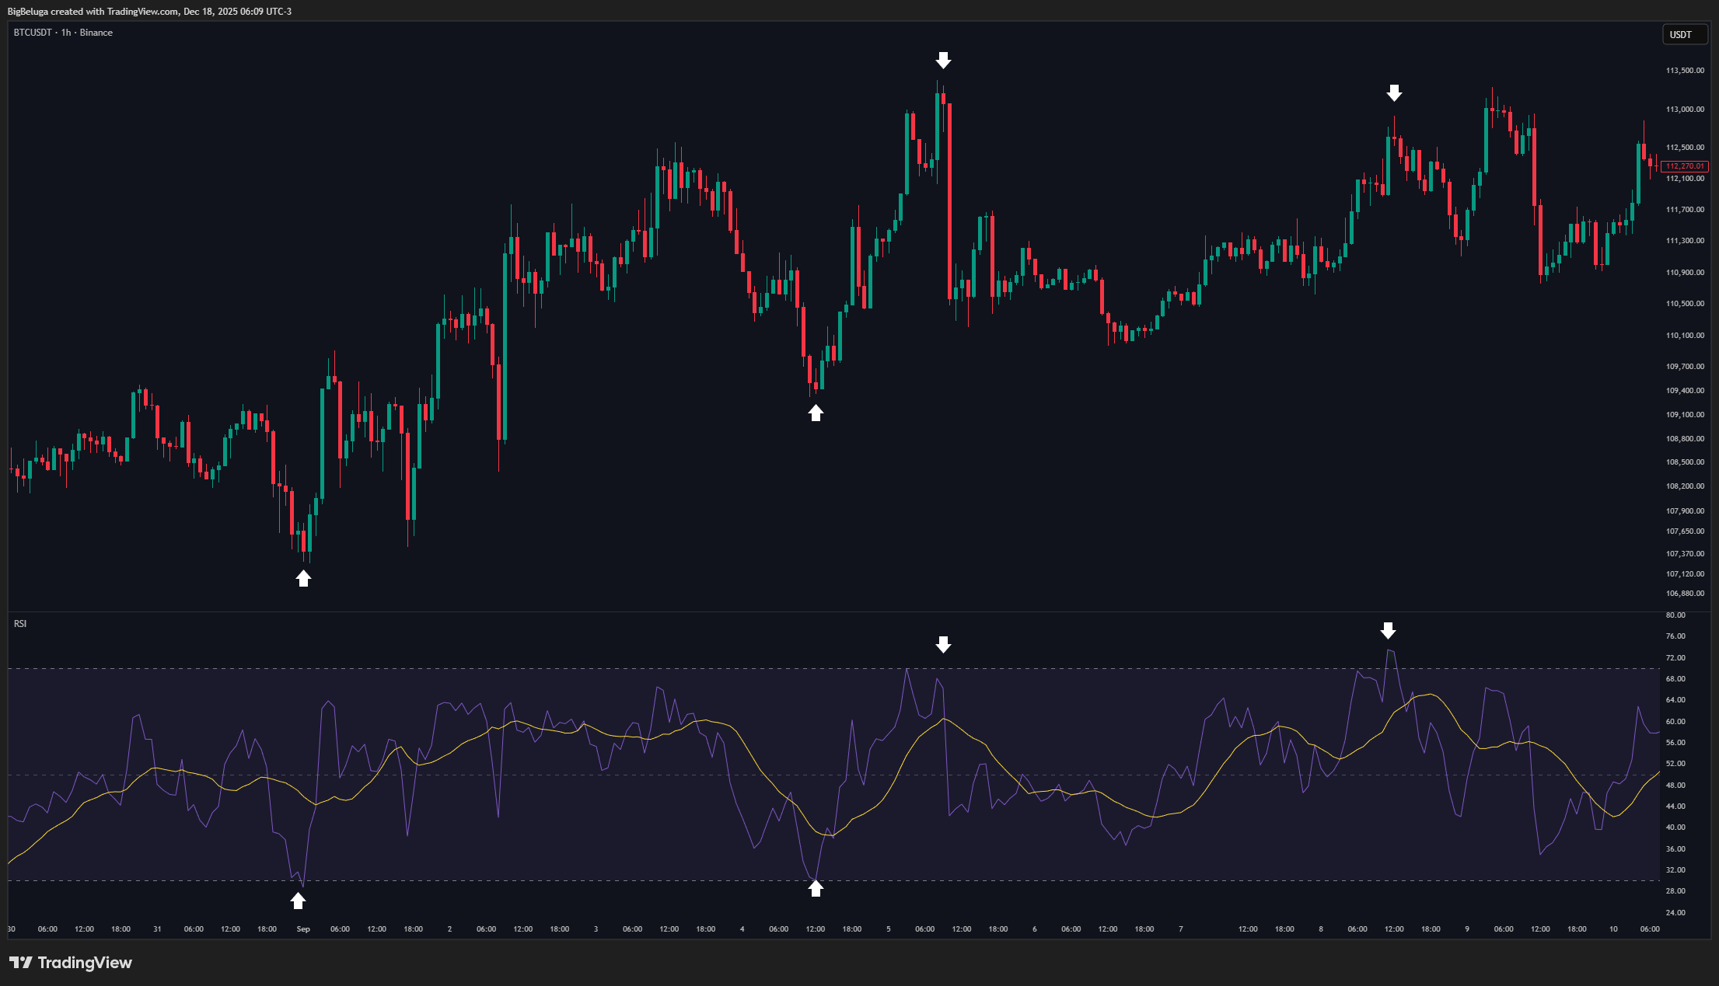The height and width of the screenshot is (986, 1719).
Task: Click the Sep date on time axis
Action: pyautogui.click(x=303, y=929)
